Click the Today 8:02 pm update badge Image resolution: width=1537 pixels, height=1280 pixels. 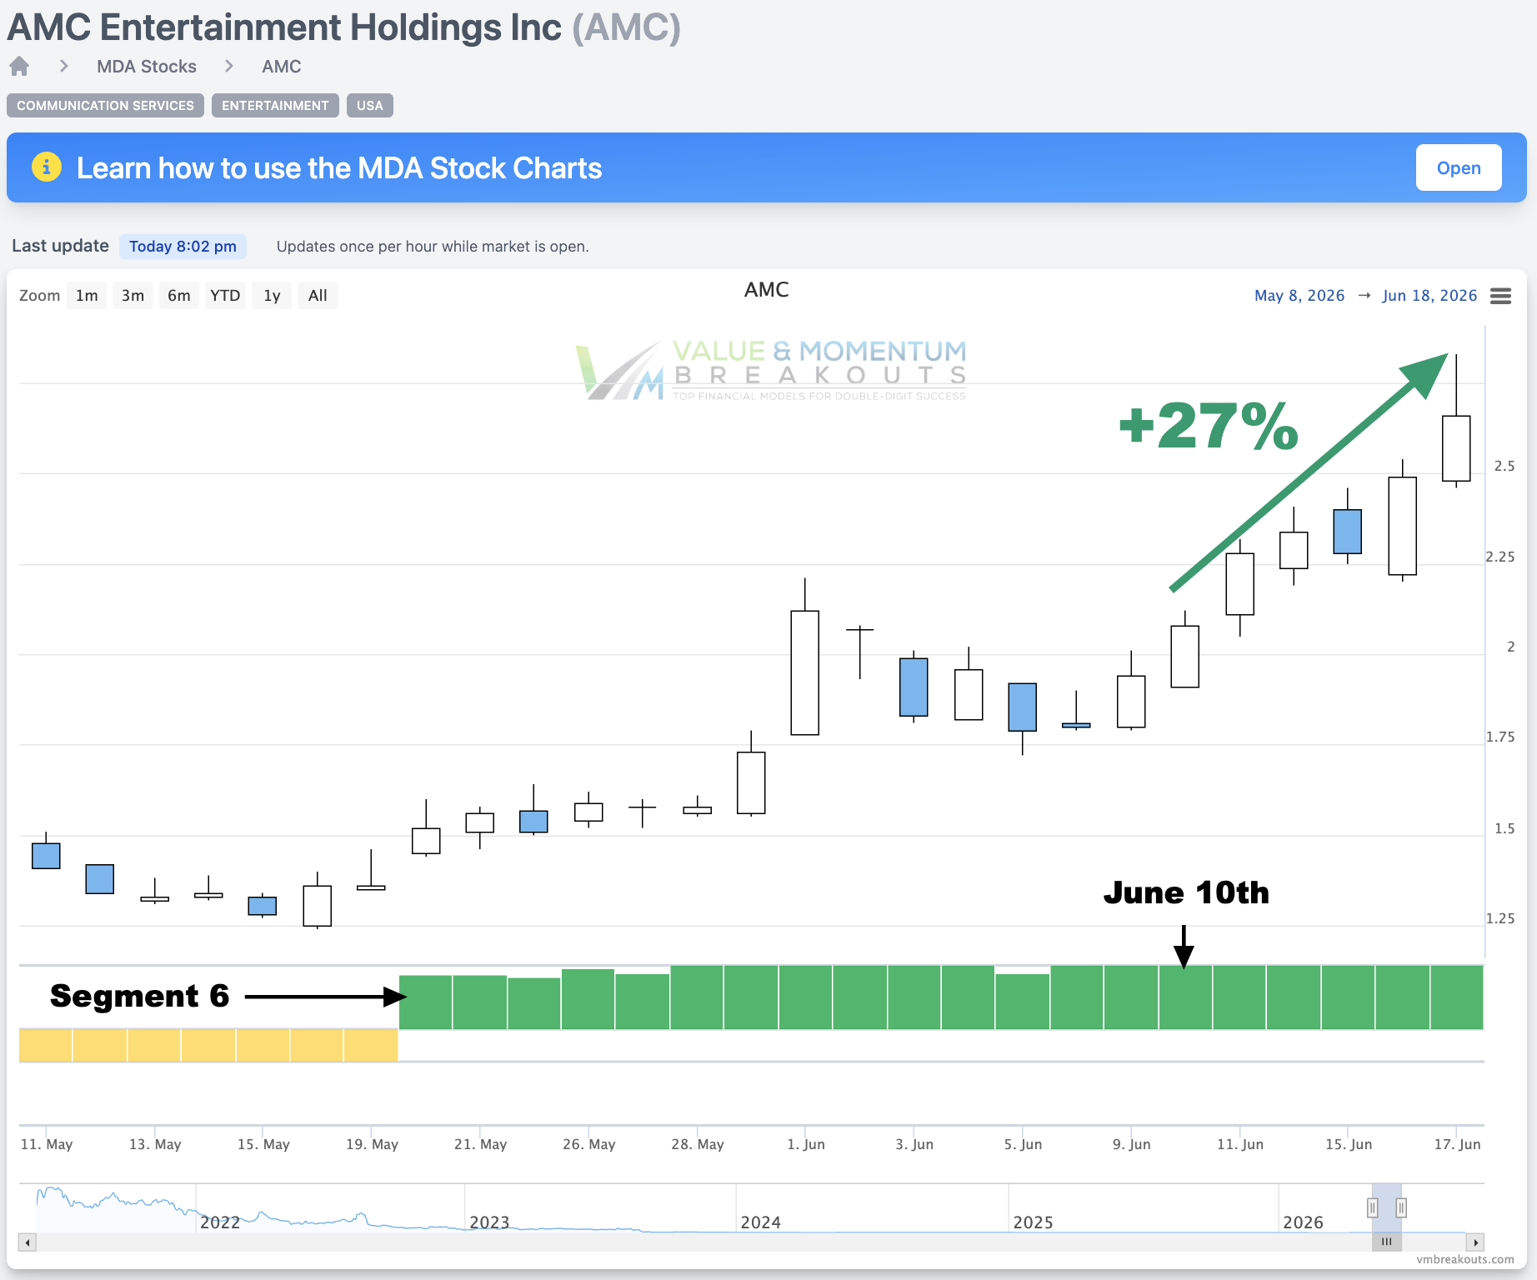pos(183,247)
